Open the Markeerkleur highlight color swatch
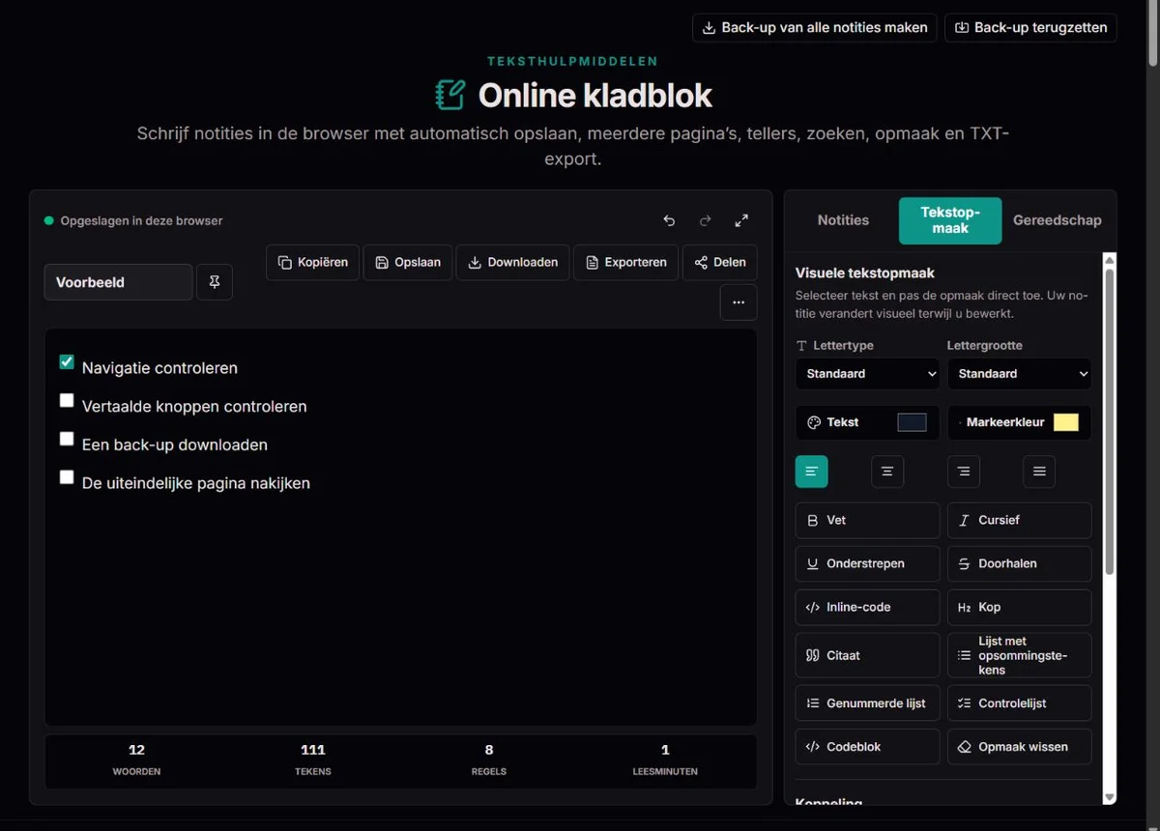The image size is (1160, 831). point(1065,422)
